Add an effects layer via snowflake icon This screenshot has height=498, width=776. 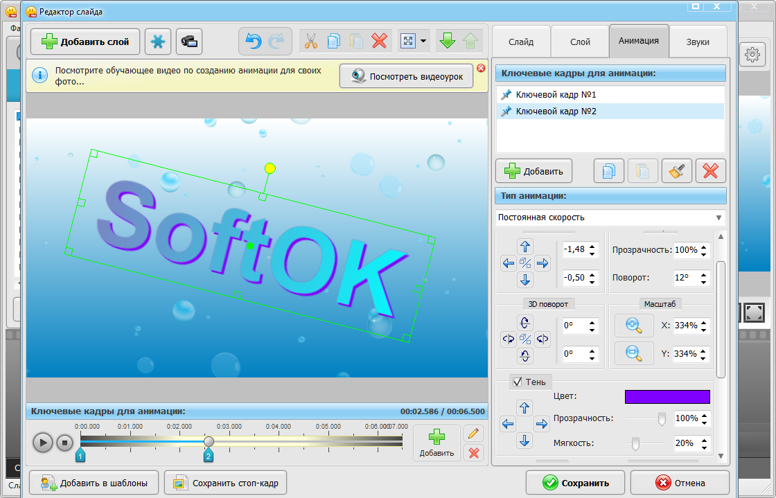point(158,42)
